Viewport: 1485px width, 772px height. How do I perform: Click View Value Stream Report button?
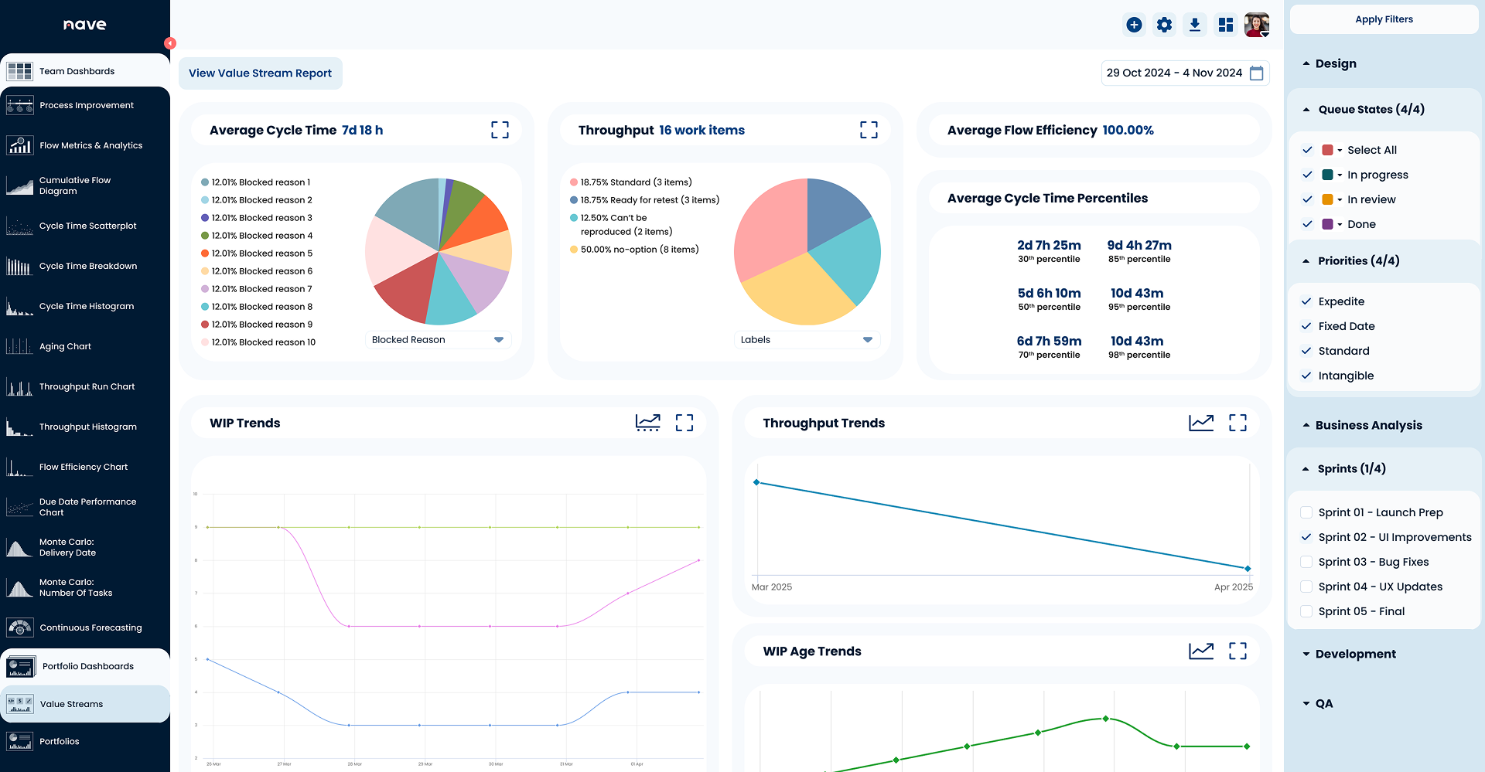tap(260, 73)
